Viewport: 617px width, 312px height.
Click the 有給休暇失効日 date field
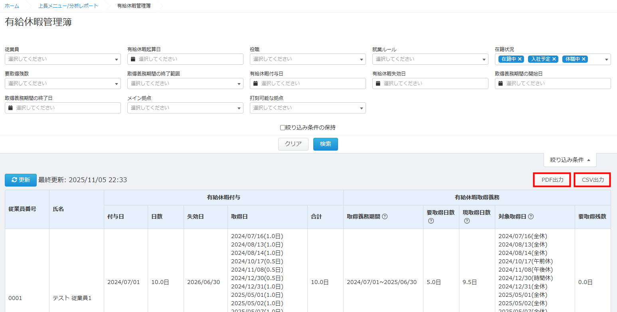(x=430, y=83)
